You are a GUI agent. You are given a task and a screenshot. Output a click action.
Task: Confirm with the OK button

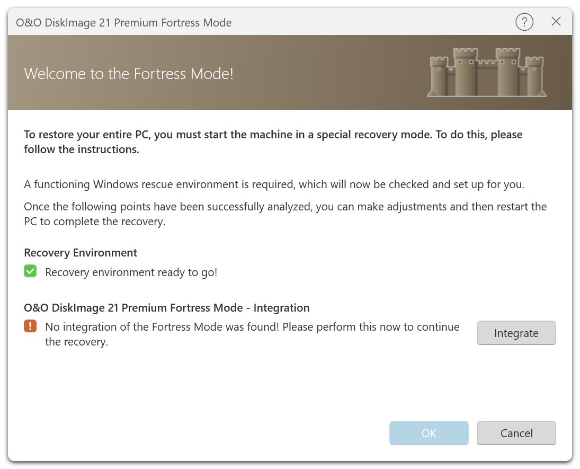pos(429,433)
